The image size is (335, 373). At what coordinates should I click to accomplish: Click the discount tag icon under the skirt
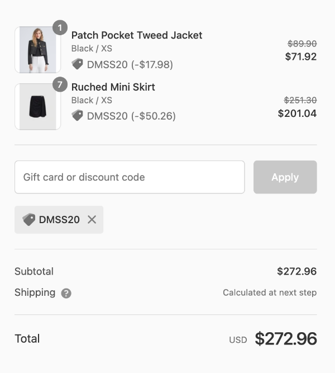78,116
